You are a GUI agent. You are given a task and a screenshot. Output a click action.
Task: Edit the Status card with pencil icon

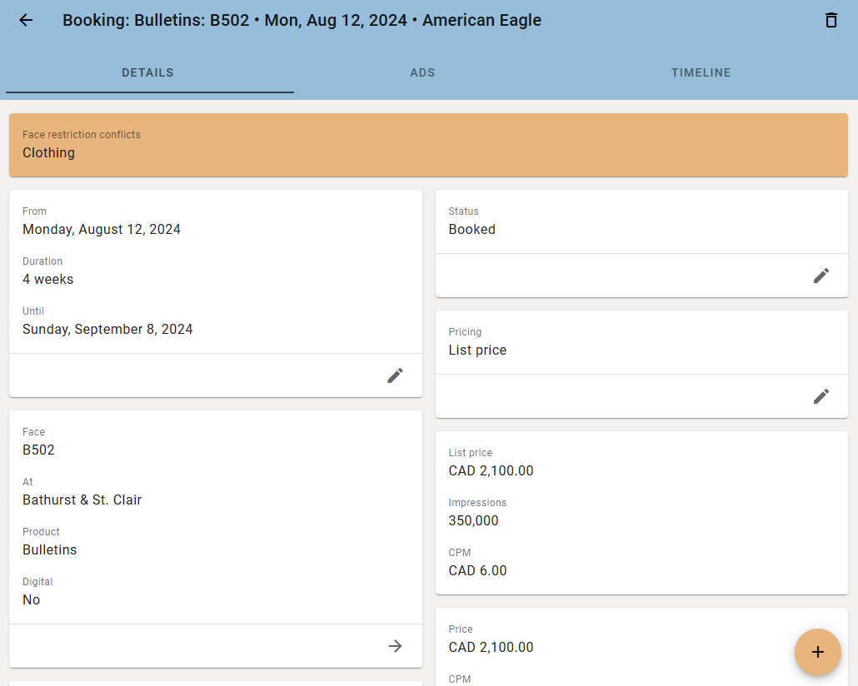click(x=821, y=276)
